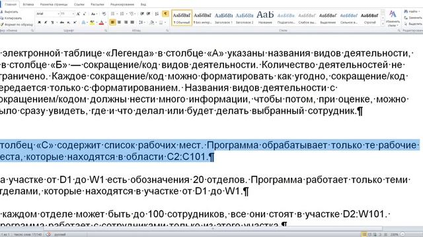Image resolution: width=423 pixels, height=237 pixels.
Task: Click the Найти (Find) button
Action: pos(412,12)
